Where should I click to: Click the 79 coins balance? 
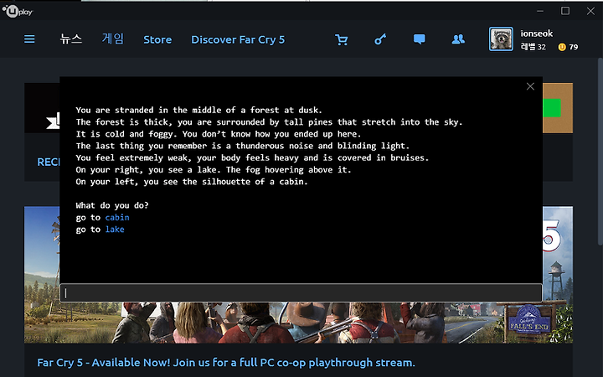click(574, 47)
